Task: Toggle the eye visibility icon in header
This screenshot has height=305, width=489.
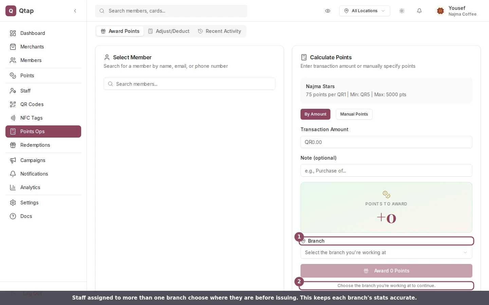Action: pyautogui.click(x=328, y=11)
